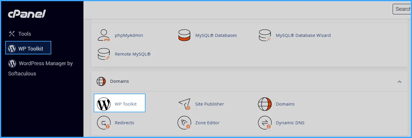Open the Remote MySQL® link

coord(133,54)
